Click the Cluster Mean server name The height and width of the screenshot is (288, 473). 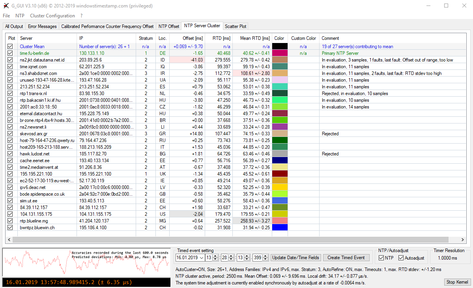(32, 47)
